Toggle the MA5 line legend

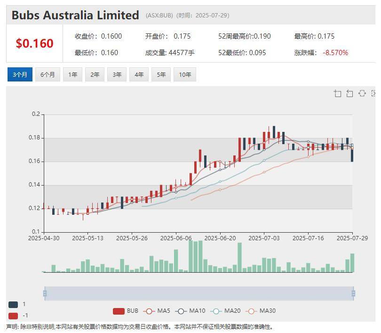pyautogui.click(x=157, y=311)
